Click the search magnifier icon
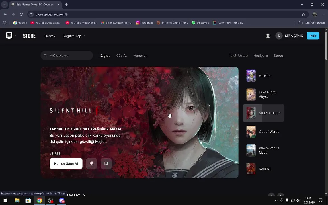This screenshot has width=328, height=205. coord(45,56)
